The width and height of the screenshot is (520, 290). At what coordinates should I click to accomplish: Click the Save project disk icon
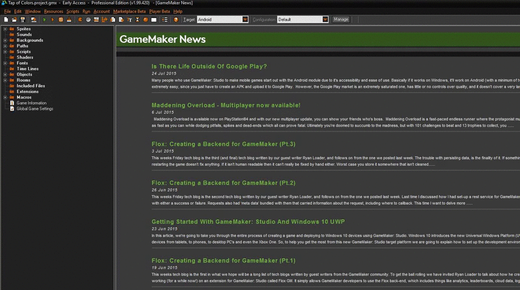point(23,20)
